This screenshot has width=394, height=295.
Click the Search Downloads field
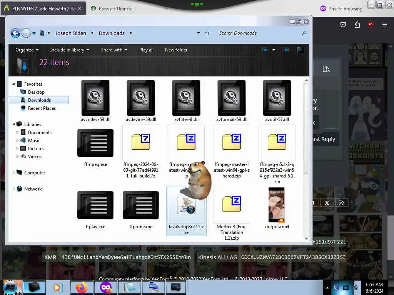259,33
